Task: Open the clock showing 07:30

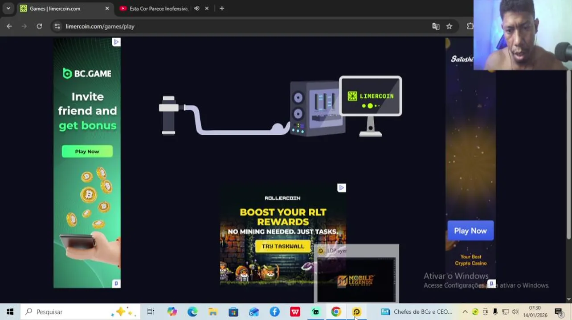Action: point(535,312)
